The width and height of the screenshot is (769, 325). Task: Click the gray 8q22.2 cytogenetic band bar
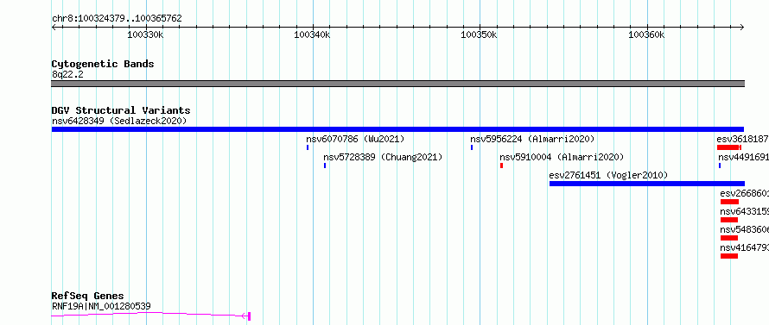(x=397, y=84)
